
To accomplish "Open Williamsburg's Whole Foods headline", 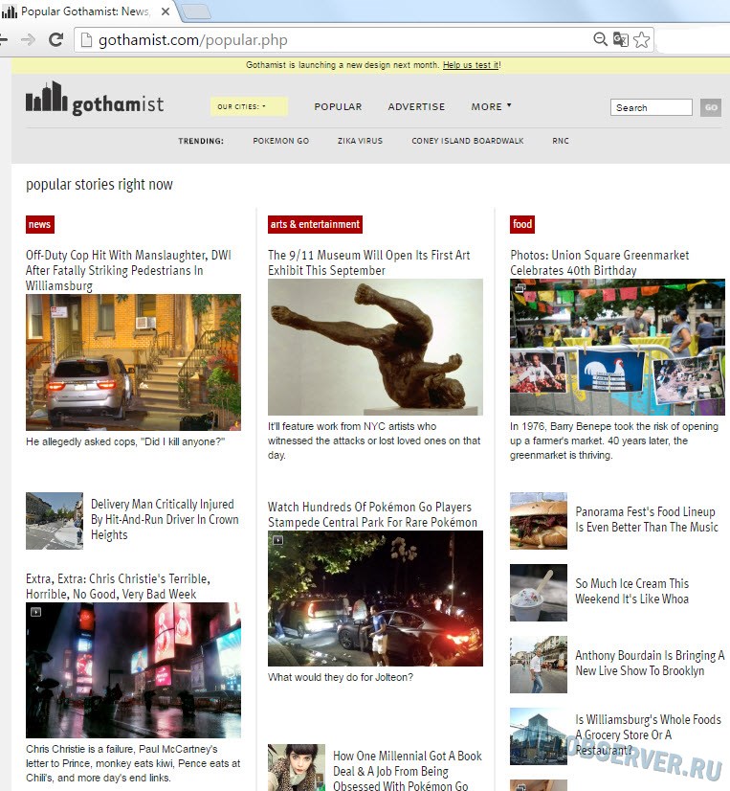I will coord(649,734).
